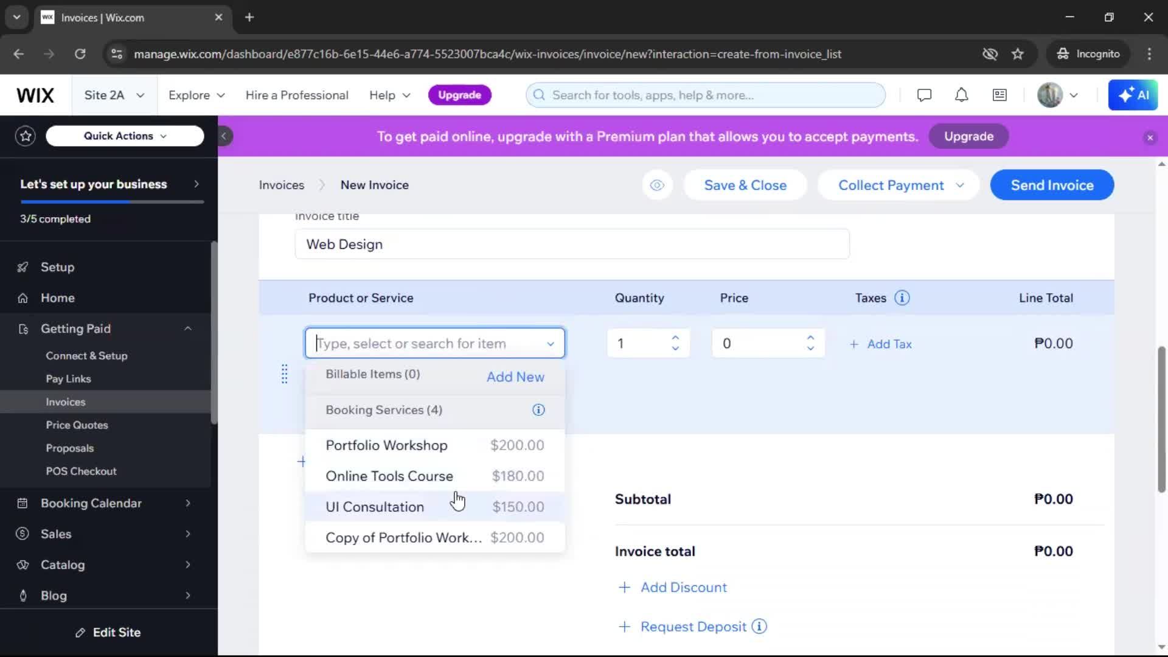Increase quantity with up arrow
The image size is (1168, 657).
click(675, 337)
